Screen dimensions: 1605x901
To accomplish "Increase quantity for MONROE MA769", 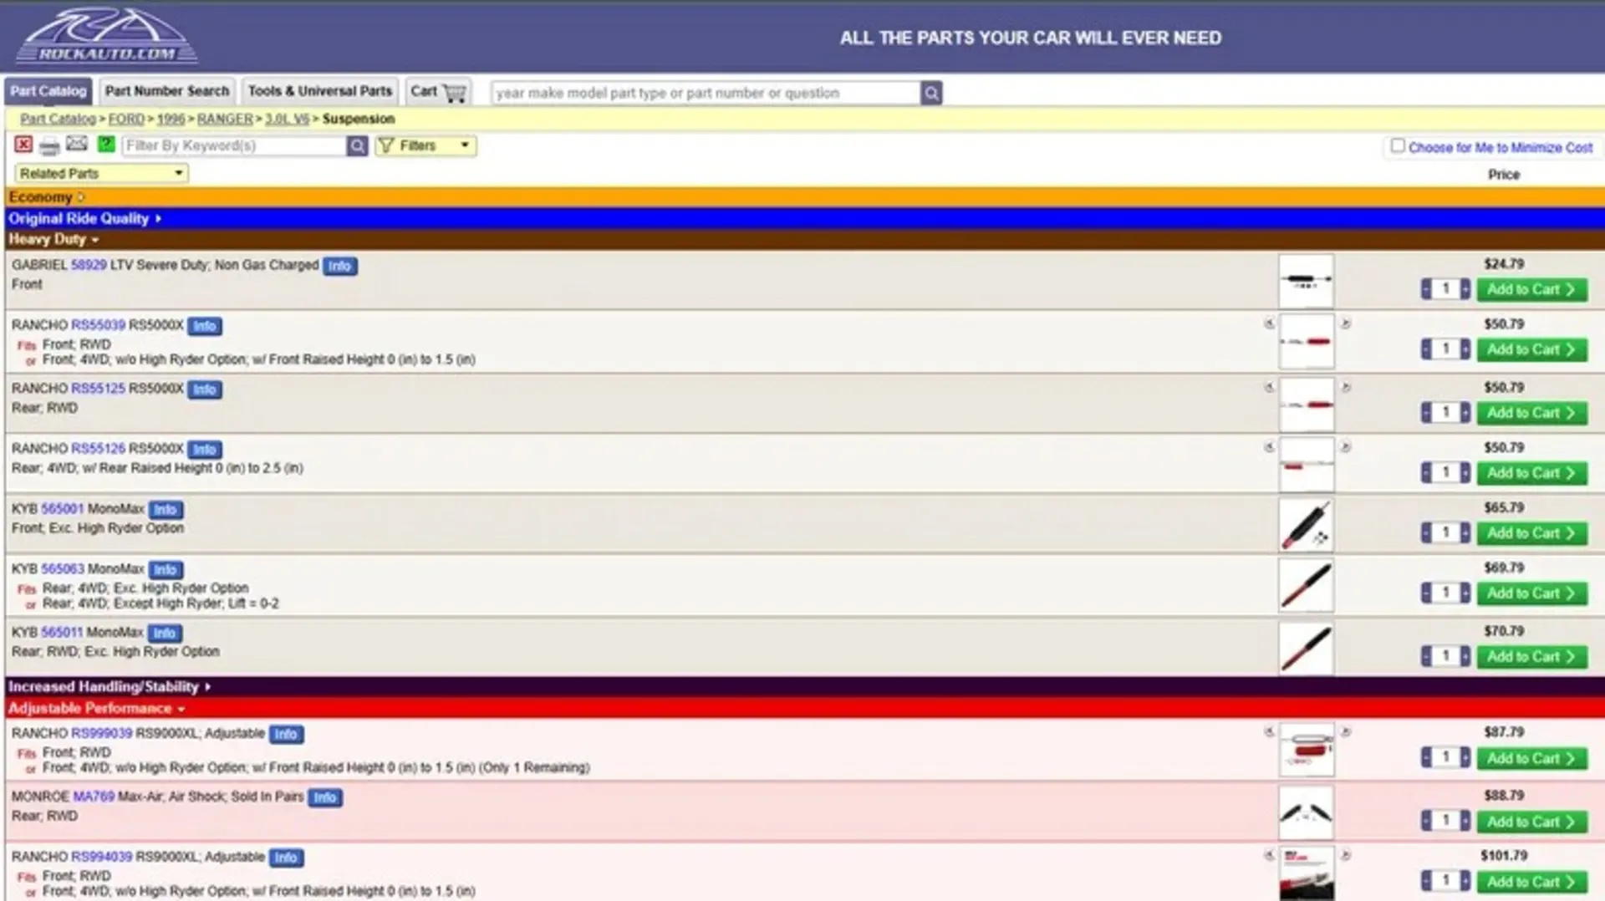I will coord(1465,822).
